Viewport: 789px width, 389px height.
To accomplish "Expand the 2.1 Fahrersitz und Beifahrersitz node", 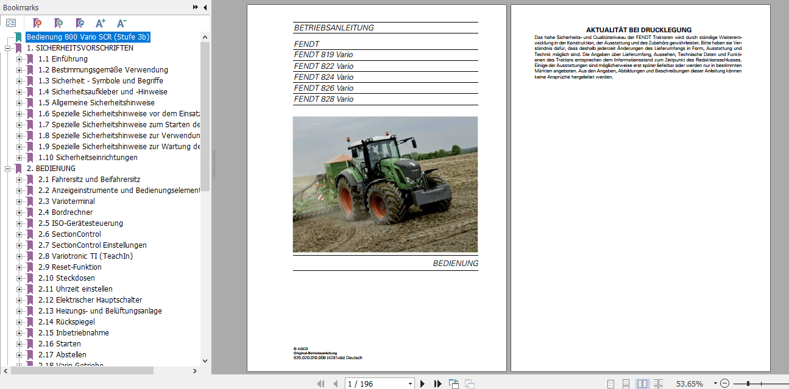I will [19, 180].
